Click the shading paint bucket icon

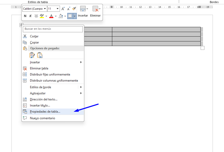pos(61,16)
